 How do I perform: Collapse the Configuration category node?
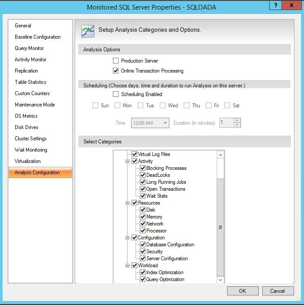(127, 238)
